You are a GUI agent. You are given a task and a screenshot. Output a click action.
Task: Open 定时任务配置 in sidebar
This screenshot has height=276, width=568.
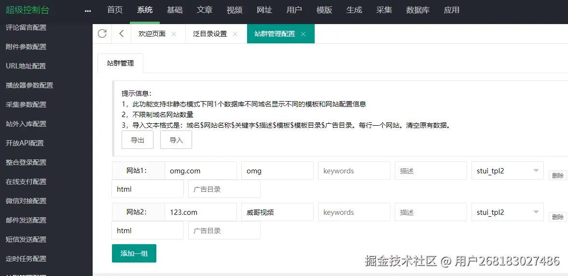pyautogui.click(x=26, y=259)
